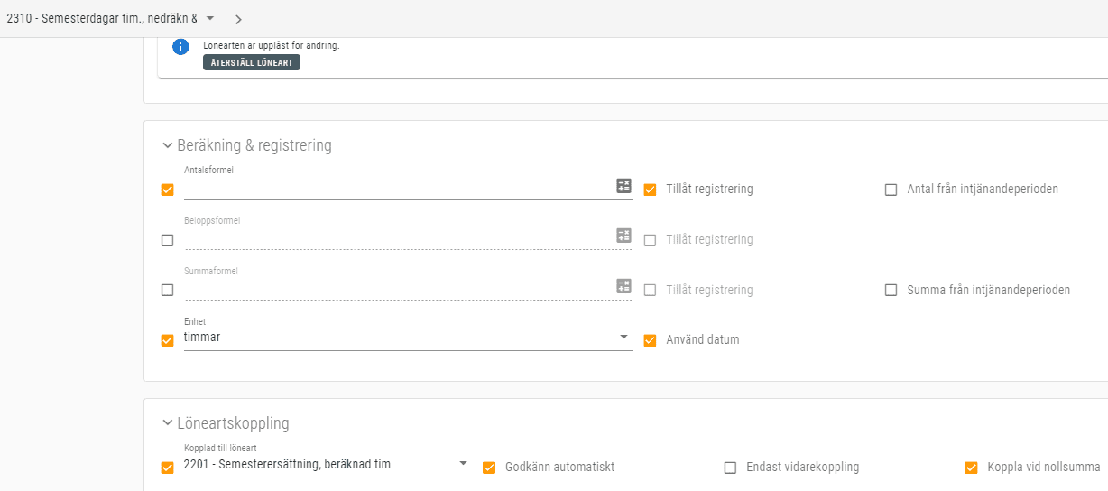Enable the Summaformel checkbox
The width and height of the screenshot is (1108, 491).
(167, 291)
